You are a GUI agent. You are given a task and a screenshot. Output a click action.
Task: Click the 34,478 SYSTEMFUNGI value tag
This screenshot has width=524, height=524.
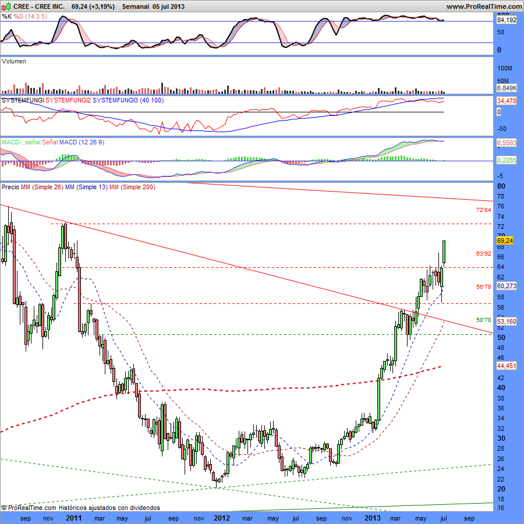pyautogui.click(x=504, y=101)
